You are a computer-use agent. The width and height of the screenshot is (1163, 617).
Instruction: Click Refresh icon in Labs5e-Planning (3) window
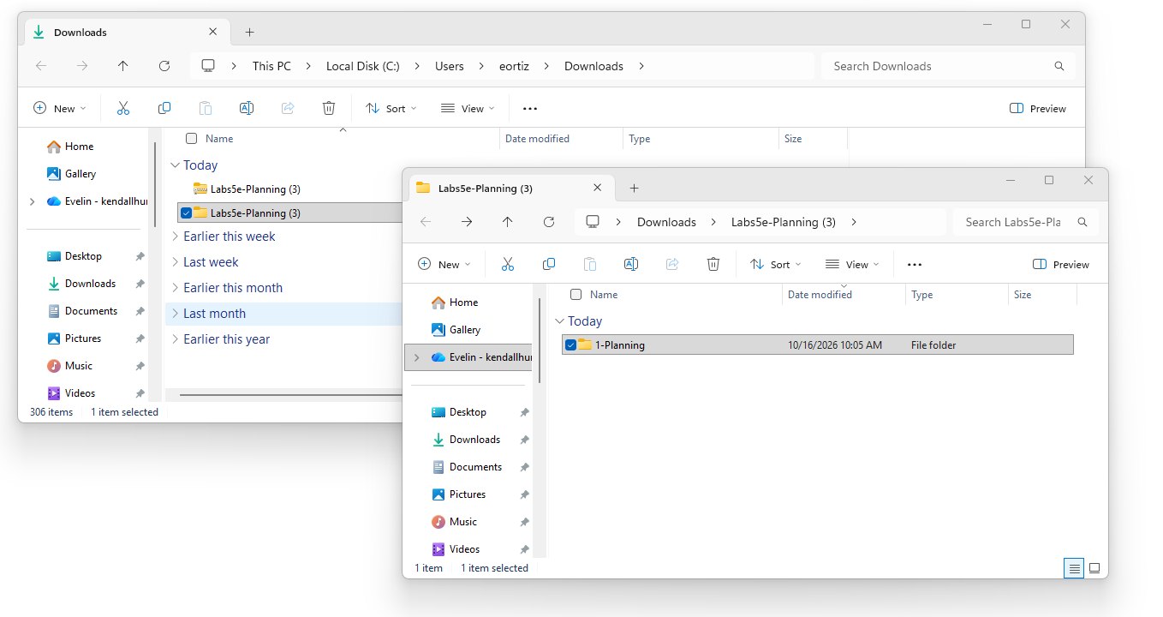click(549, 222)
